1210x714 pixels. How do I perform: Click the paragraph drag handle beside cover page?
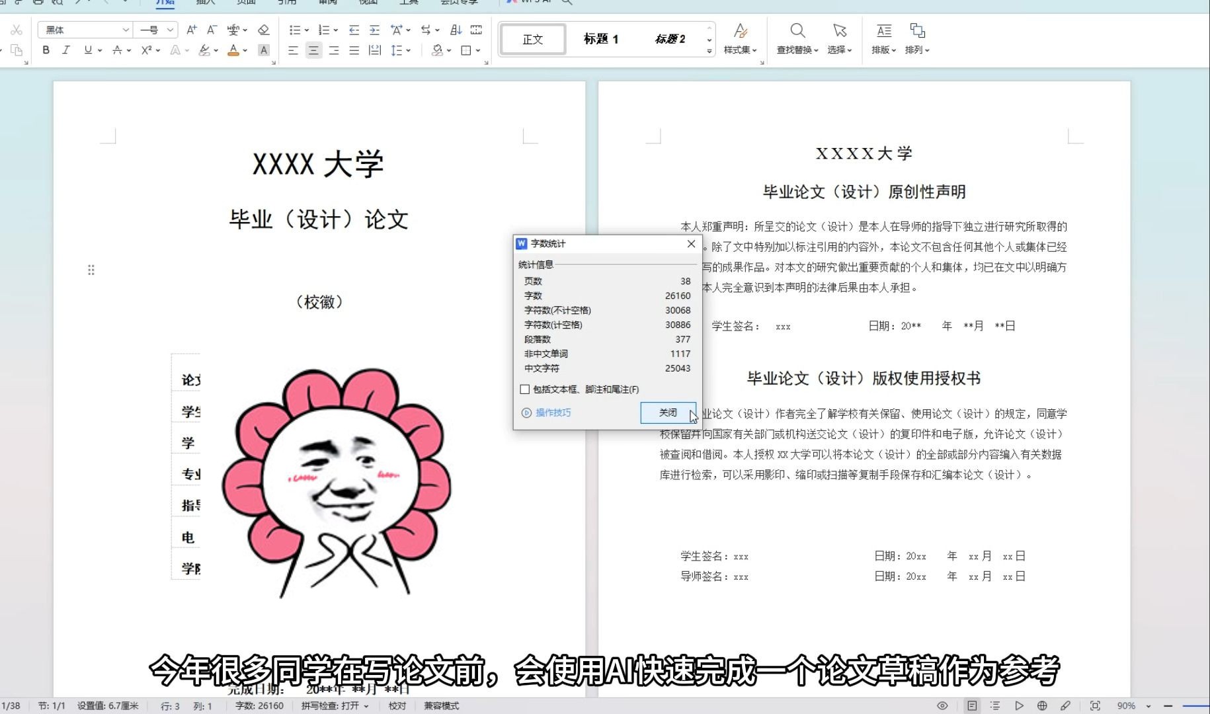(91, 270)
